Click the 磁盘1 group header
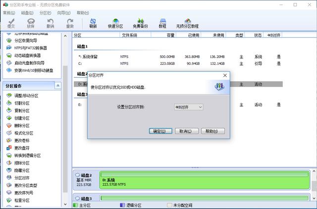This screenshot has width=317, height=209. pyautogui.click(x=82, y=47)
